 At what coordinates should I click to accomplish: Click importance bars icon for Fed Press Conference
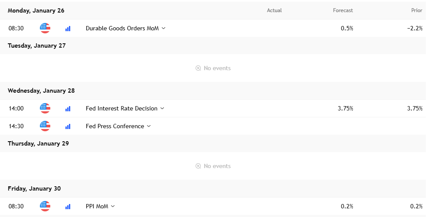coord(68,126)
